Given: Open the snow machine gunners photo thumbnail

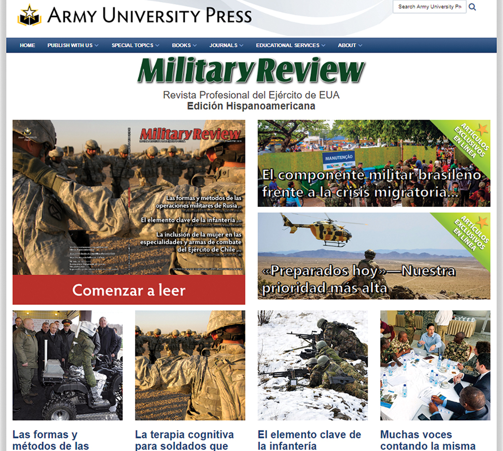Looking at the screenshot, I should click(x=312, y=365).
